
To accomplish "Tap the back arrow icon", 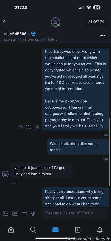I will (5, 22).
